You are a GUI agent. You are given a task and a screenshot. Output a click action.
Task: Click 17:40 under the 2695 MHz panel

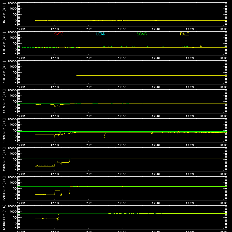click(156, 145)
